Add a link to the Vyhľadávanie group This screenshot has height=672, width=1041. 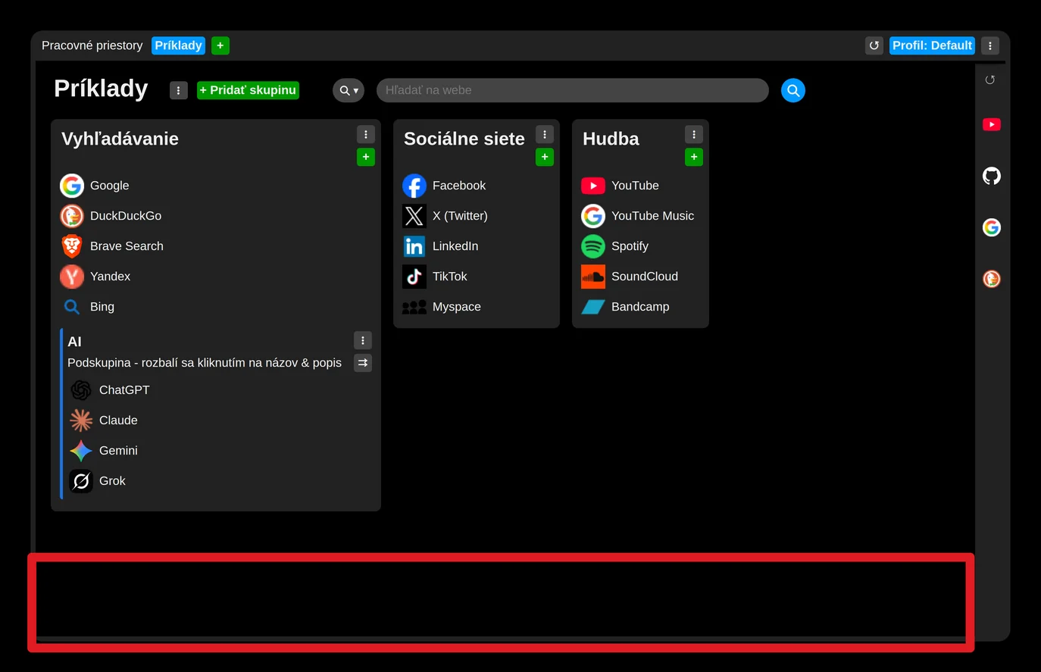click(366, 157)
